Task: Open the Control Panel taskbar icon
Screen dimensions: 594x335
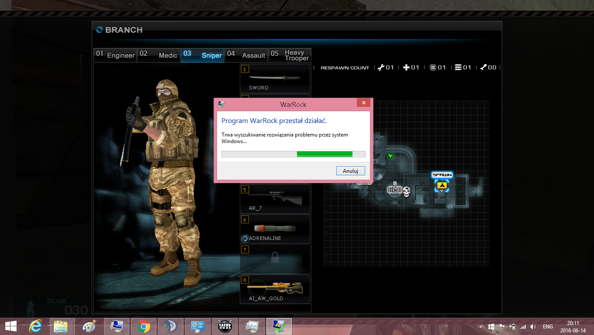Action: click(x=197, y=326)
